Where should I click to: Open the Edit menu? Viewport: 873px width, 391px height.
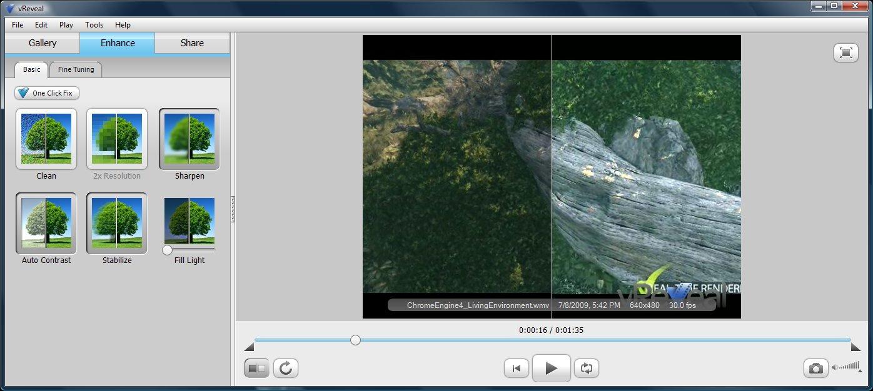[x=41, y=25]
